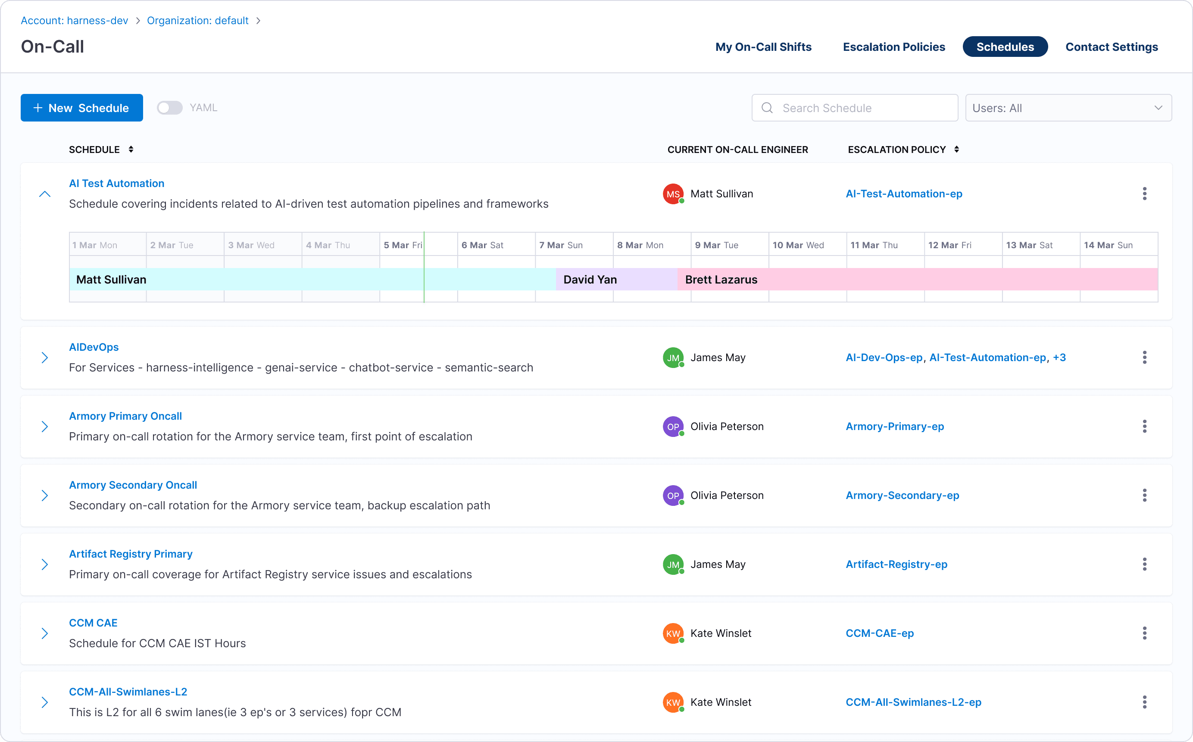Click Matt Sullivan's MS avatar
The height and width of the screenshot is (742, 1193).
[673, 194]
